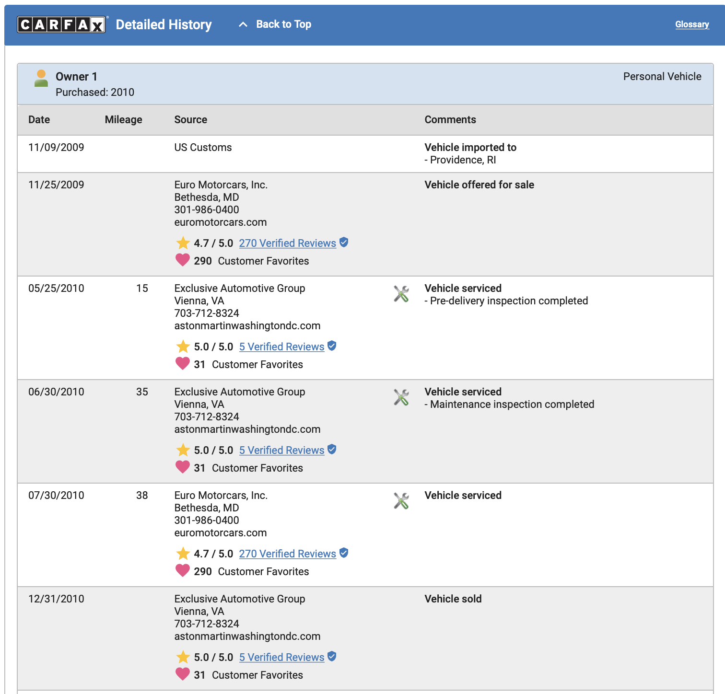Click verified shield badge in 12/31/2010 row
The image size is (725, 694).
point(332,657)
